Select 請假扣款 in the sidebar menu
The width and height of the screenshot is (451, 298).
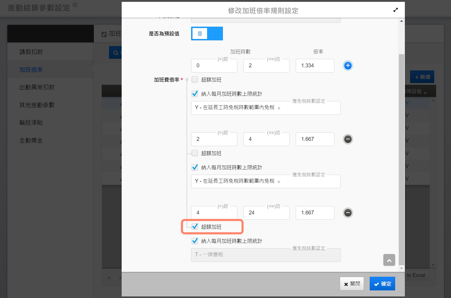[31, 52]
